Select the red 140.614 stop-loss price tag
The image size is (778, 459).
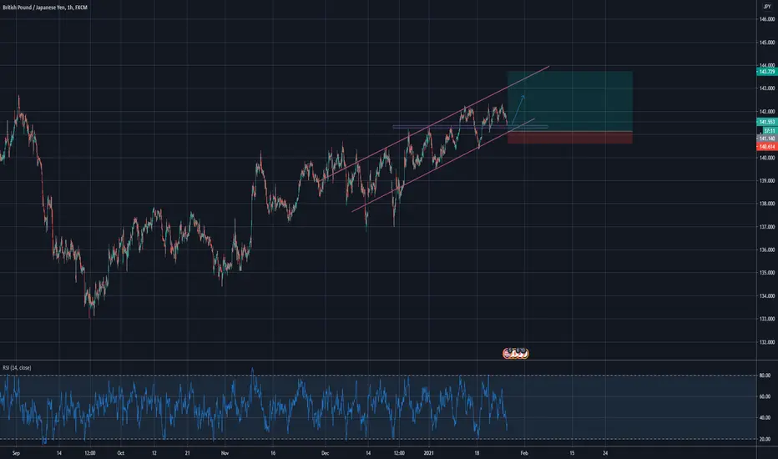pyautogui.click(x=766, y=147)
